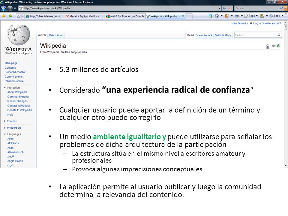Click the spoken article speaker icon
This screenshot has width=288, height=216.
[274, 46]
